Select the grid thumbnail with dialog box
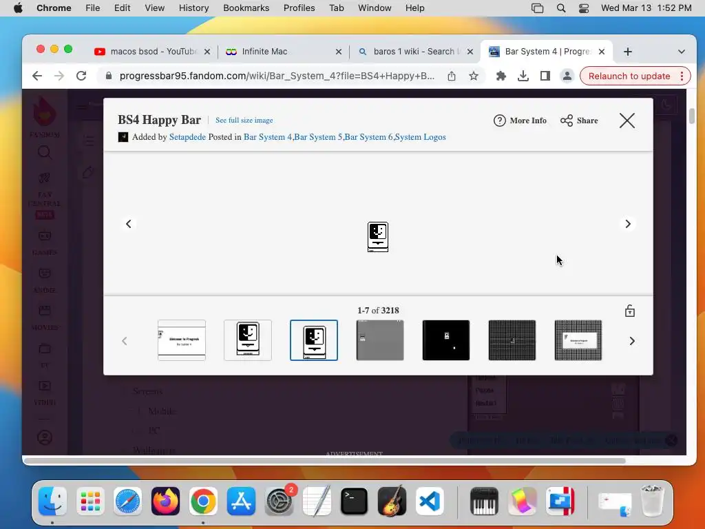This screenshot has width=705, height=529. click(x=578, y=340)
